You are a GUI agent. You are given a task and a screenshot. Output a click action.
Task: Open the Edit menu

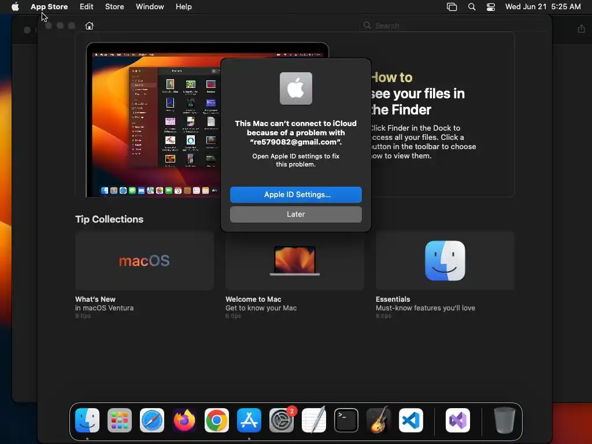[87, 6]
